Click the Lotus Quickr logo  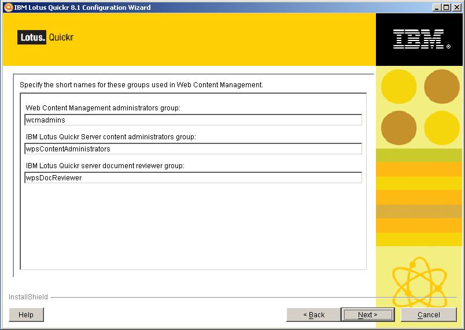point(45,38)
